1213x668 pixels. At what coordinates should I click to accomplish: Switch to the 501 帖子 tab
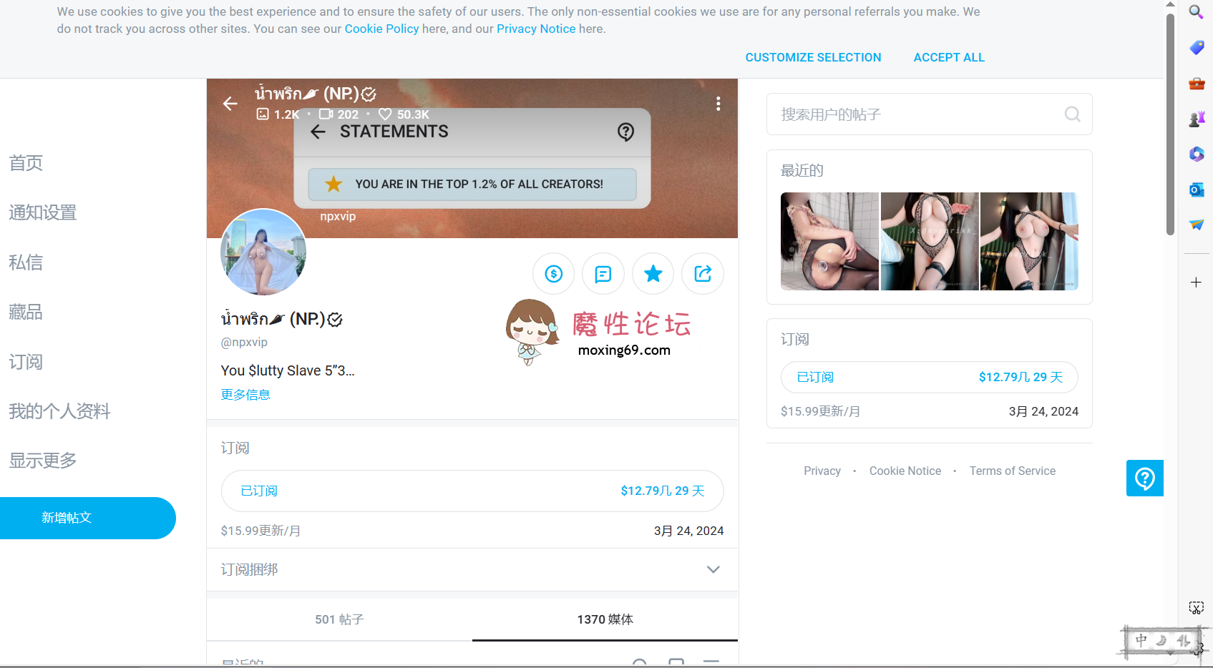pyautogui.click(x=339, y=619)
